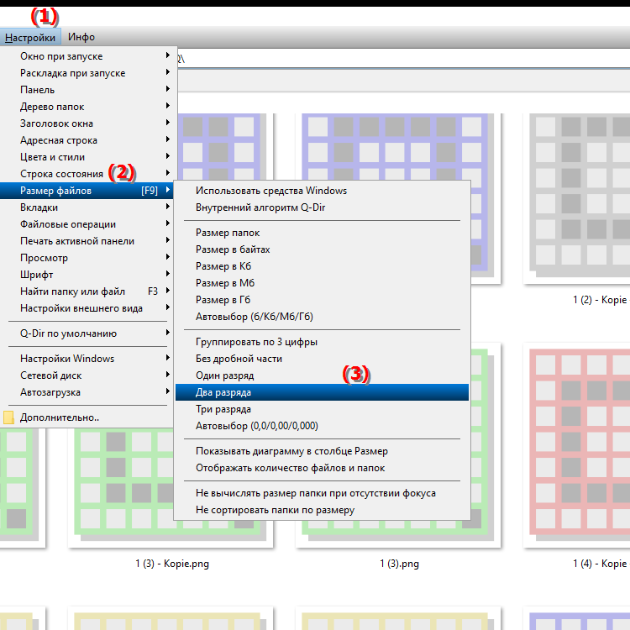Open Файловые операции submenu
630x630 pixels.
tap(87, 224)
